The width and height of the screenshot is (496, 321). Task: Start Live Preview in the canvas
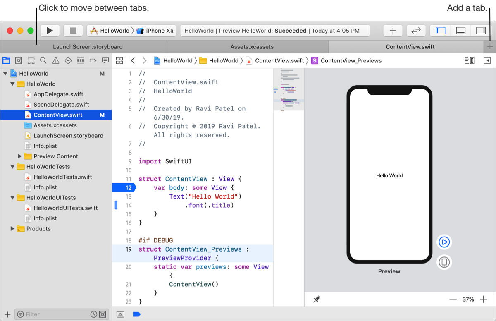pyautogui.click(x=444, y=242)
